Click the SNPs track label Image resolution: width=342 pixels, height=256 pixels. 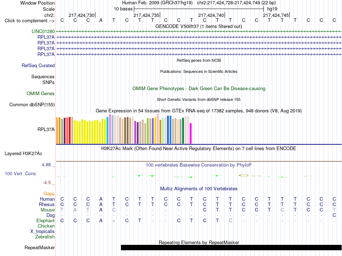click(49, 83)
